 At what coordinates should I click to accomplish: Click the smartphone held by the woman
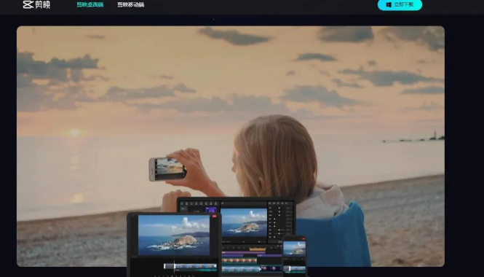coord(167,169)
